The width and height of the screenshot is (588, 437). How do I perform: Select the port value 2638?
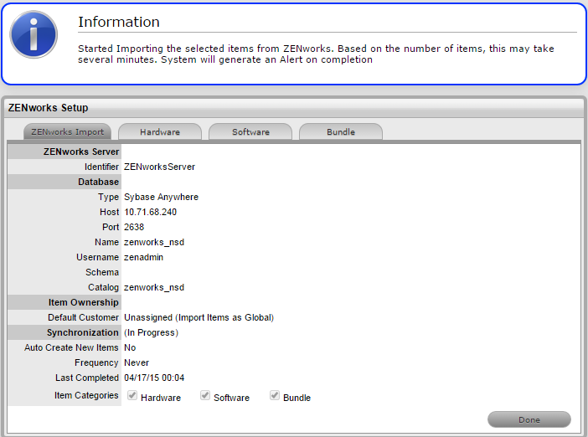(x=134, y=227)
